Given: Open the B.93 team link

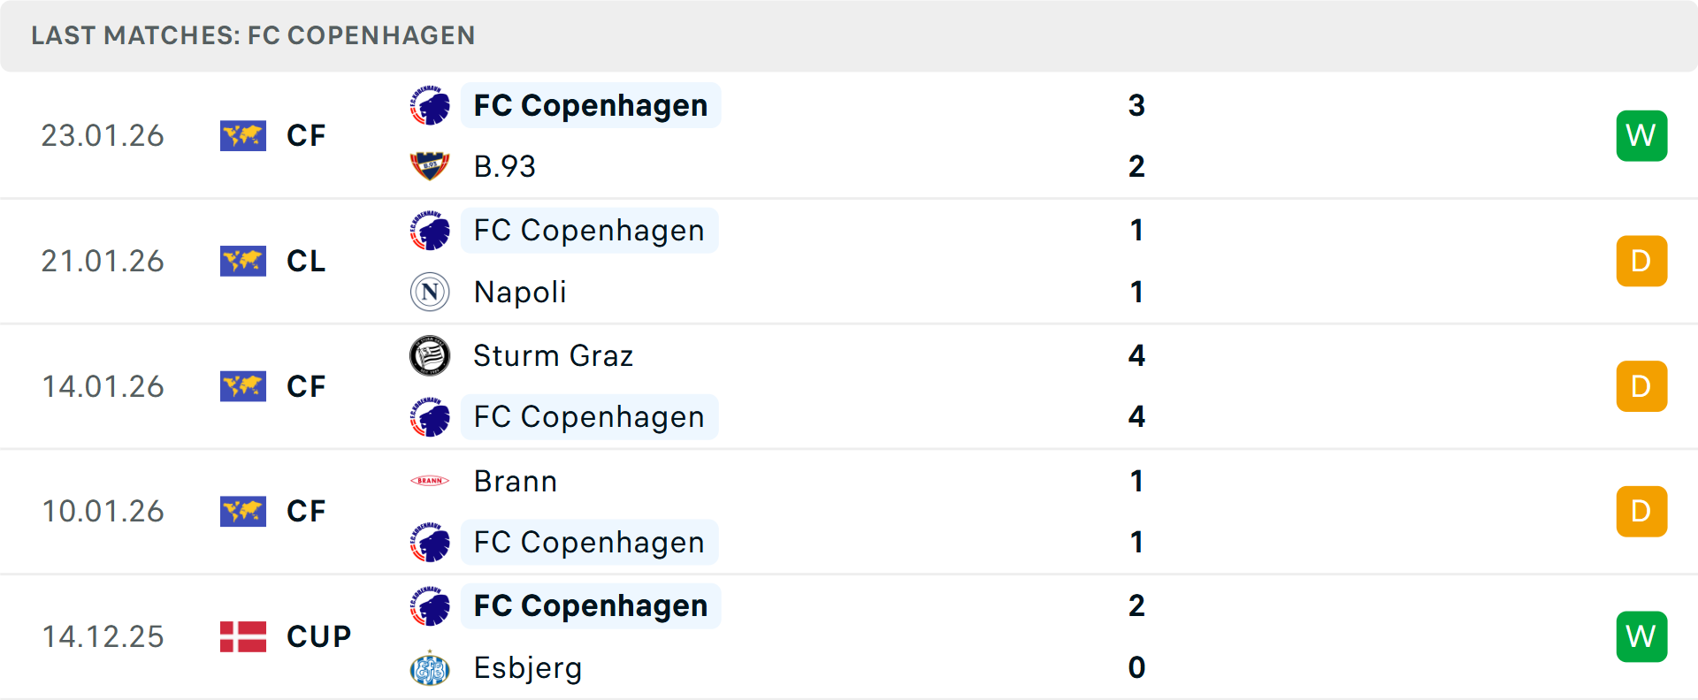Looking at the screenshot, I should [x=504, y=166].
